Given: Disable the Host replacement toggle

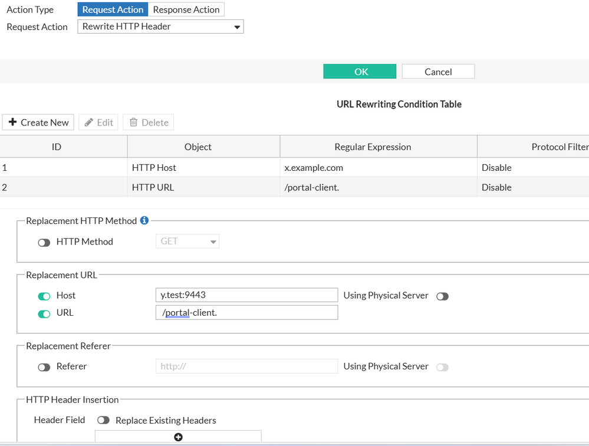Looking at the screenshot, I should (x=44, y=296).
